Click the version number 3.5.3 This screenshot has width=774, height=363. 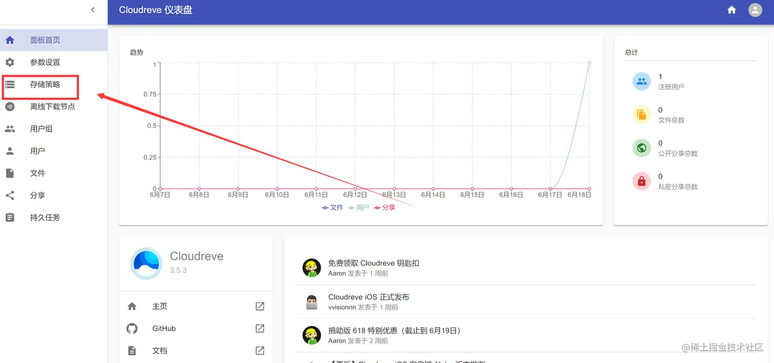click(x=178, y=270)
